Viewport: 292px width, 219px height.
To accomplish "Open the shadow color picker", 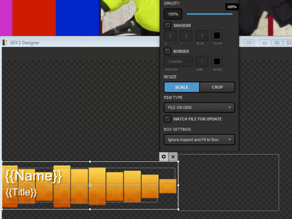I will pos(217,35).
